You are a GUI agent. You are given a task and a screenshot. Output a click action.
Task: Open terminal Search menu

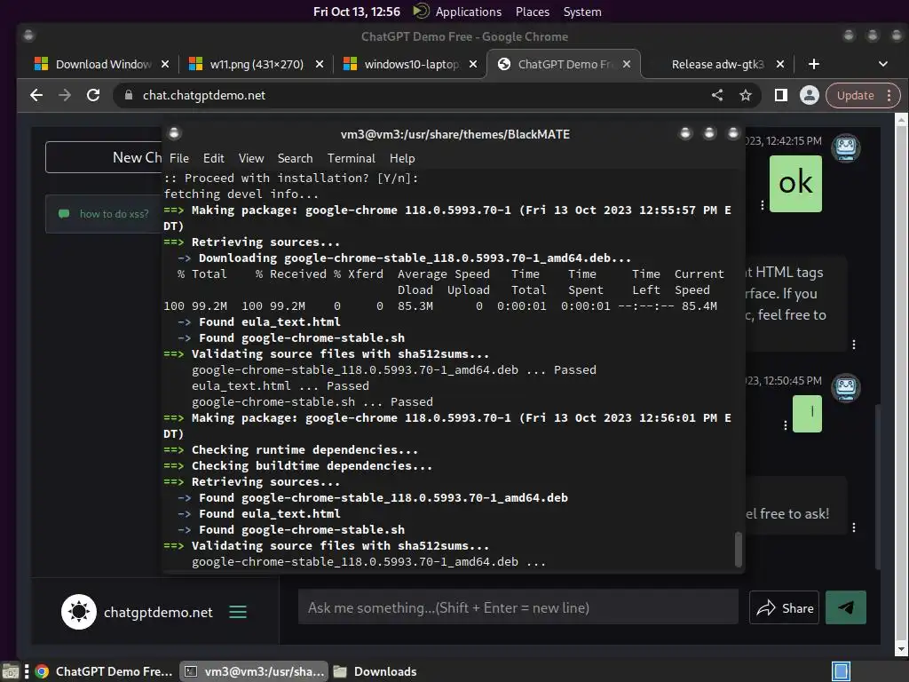coord(295,158)
